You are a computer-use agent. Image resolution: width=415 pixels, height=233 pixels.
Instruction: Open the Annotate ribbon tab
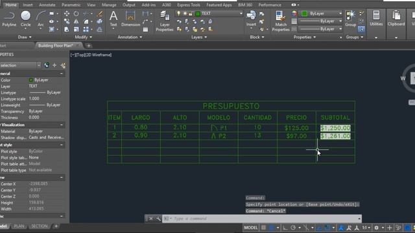pos(47,5)
